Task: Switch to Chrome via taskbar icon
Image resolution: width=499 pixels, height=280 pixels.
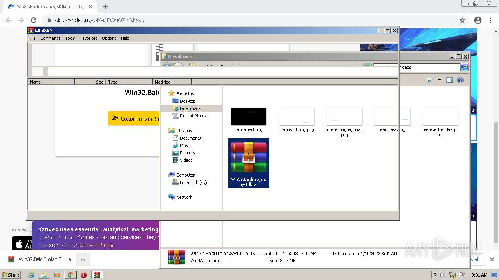Action: click(x=71, y=275)
